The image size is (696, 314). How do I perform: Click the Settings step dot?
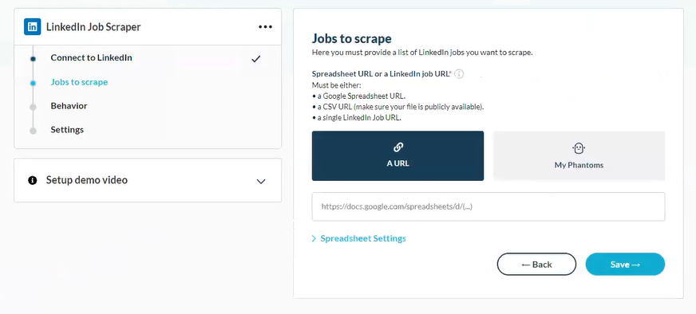coord(33,131)
